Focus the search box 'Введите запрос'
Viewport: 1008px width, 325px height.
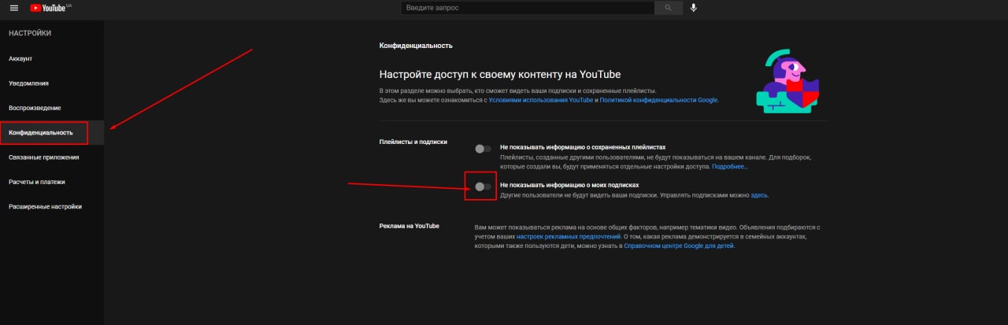coord(528,8)
